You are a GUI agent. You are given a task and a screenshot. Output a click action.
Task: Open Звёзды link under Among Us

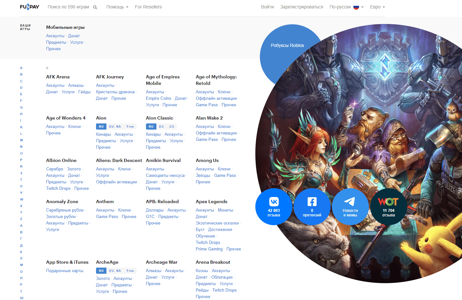coord(203,176)
